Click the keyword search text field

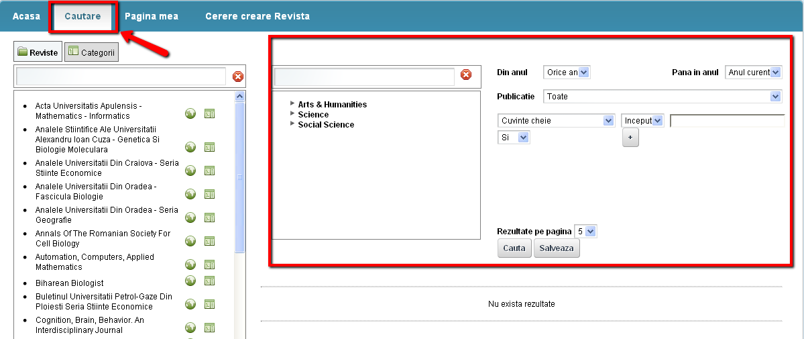pyautogui.click(x=727, y=121)
